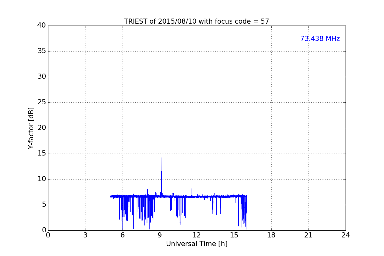
Task: Click the y-axis tick label '40'
Action: (42, 26)
